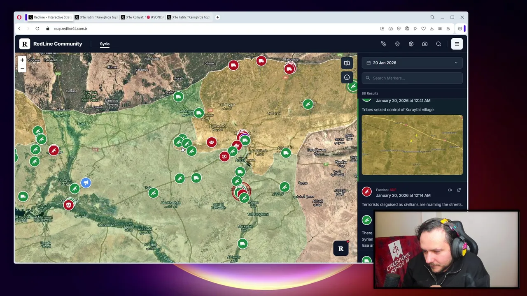Expand the 20 Jan 2026 date dropdown

pyautogui.click(x=412, y=63)
